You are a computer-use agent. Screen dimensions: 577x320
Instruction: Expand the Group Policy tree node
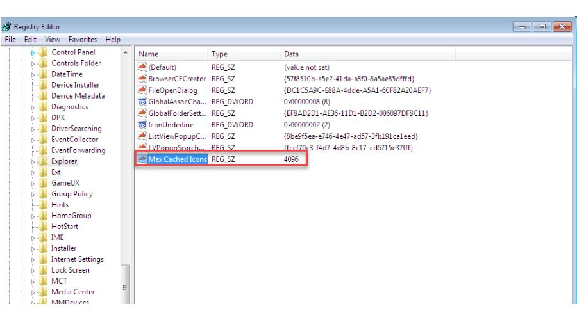pyautogui.click(x=33, y=195)
